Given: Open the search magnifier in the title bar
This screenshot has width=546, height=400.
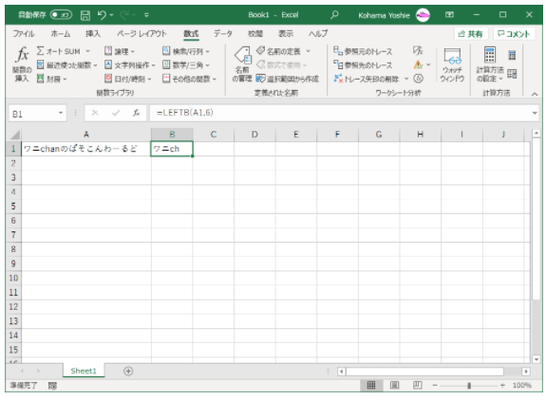Looking at the screenshot, I should coord(334,14).
